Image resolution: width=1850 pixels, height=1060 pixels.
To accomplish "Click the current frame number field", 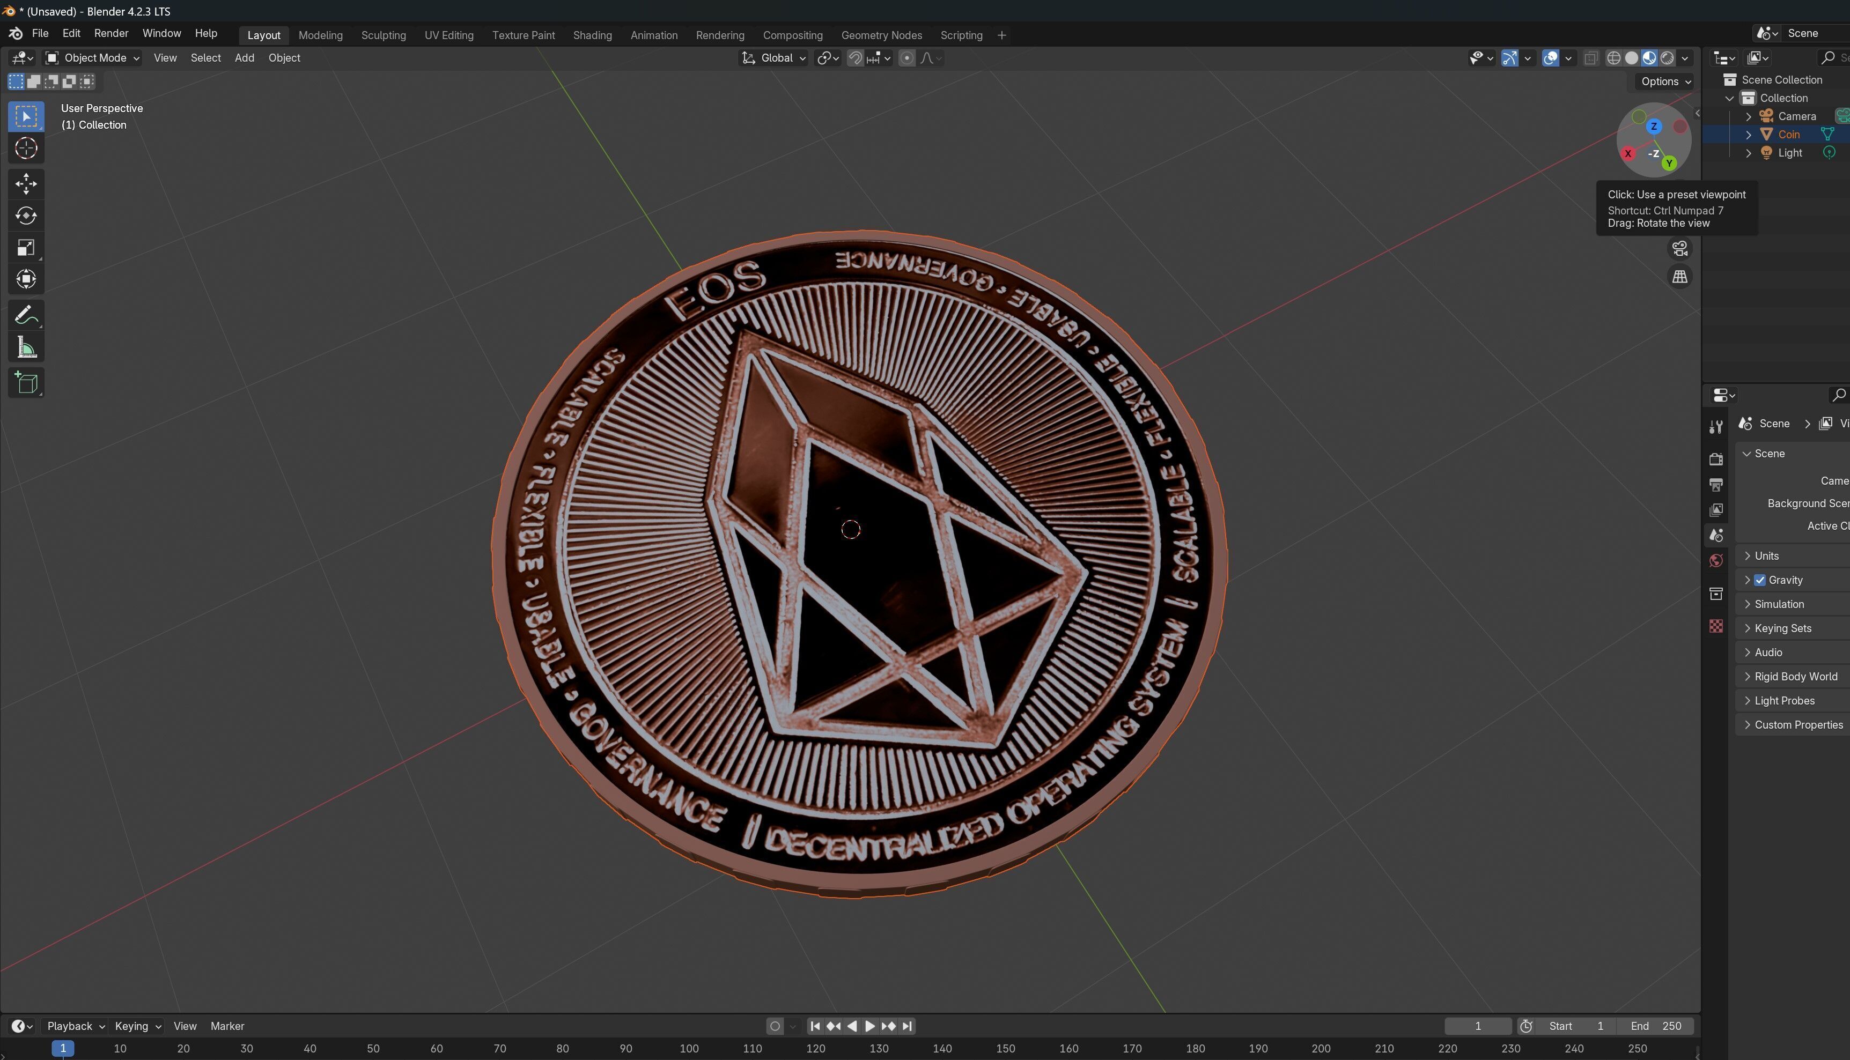I will click(x=1478, y=1026).
